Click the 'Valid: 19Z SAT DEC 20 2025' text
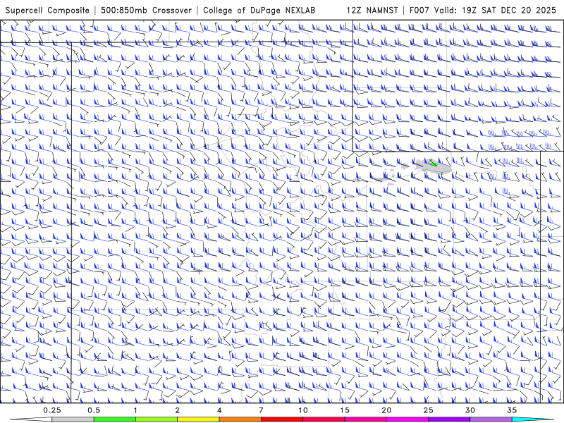 [495, 11]
